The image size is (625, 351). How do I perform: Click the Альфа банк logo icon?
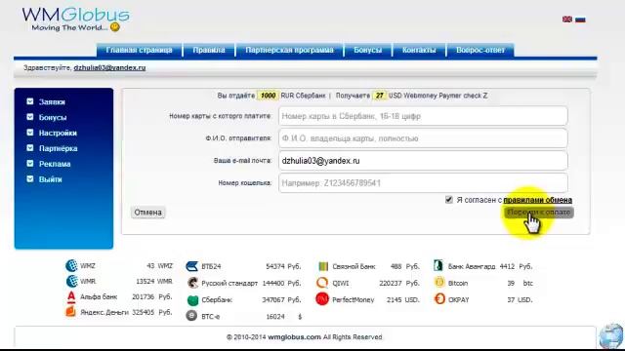(x=71, y=296)
